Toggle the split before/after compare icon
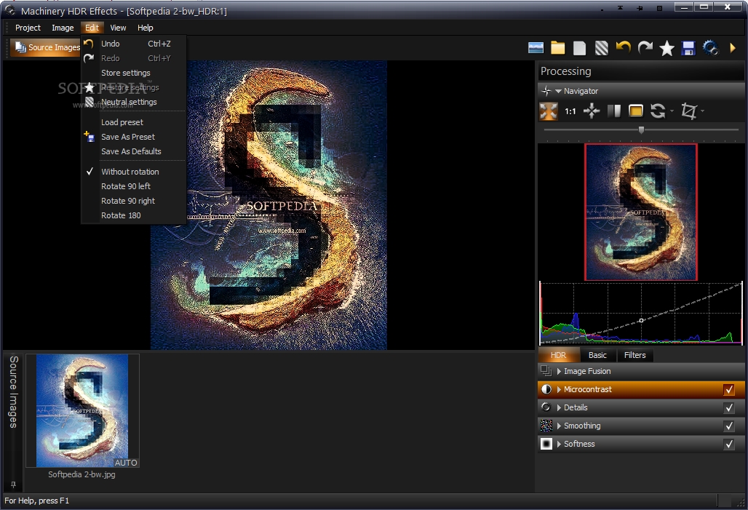The image size is (748, 510). pyautogui.click(x=614, y=111)
